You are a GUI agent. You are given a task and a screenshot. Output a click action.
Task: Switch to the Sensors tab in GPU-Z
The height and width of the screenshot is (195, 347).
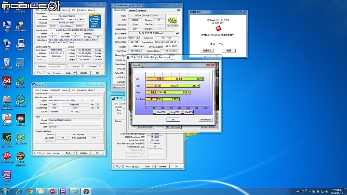(132, 11)
